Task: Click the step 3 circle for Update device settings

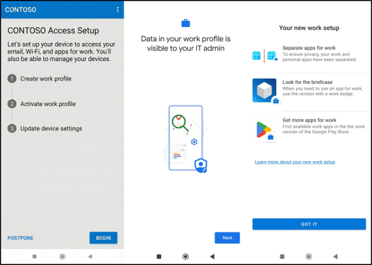Action: point(12,129)
